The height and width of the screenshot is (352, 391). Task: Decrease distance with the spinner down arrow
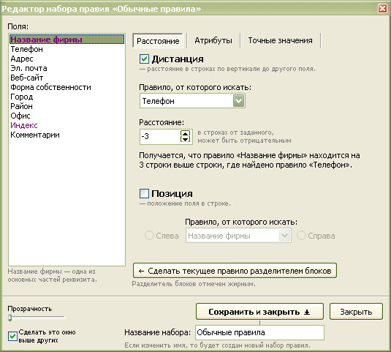[185, 139]
